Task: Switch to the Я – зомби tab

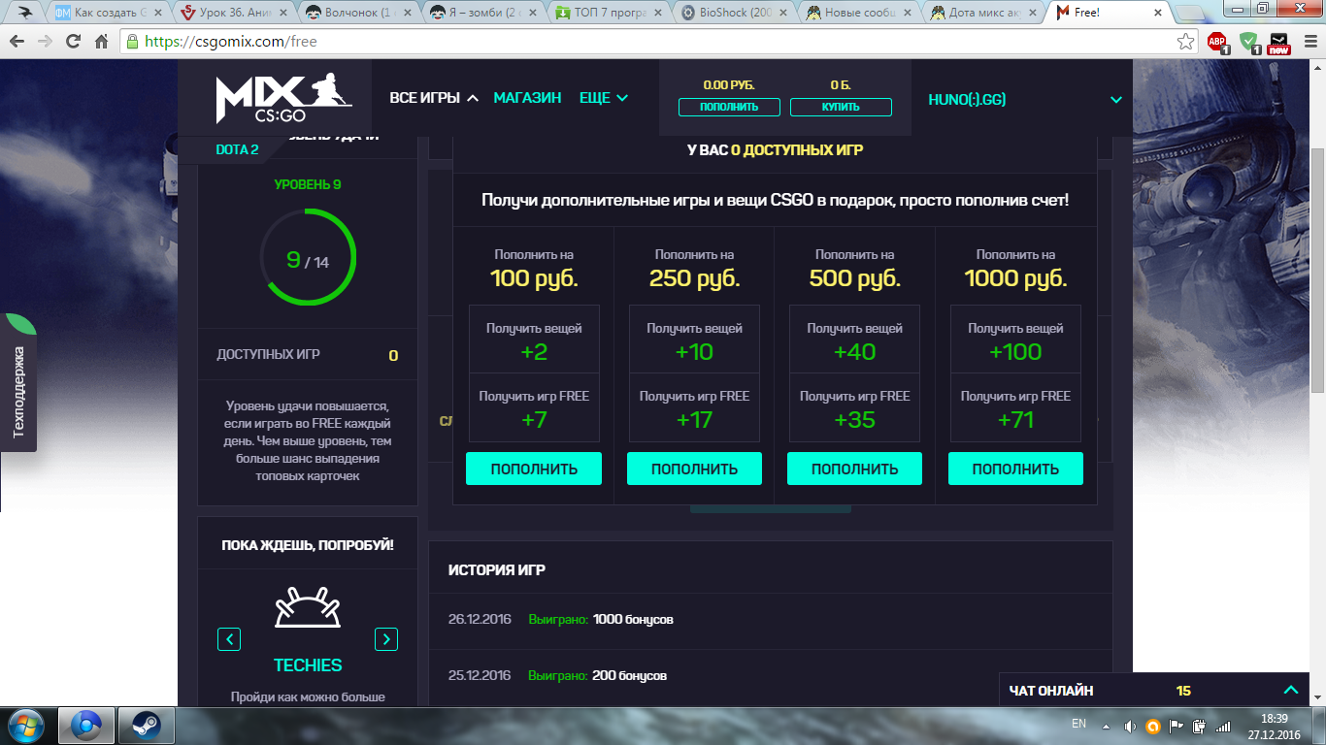Action: [x=484, y=13]
